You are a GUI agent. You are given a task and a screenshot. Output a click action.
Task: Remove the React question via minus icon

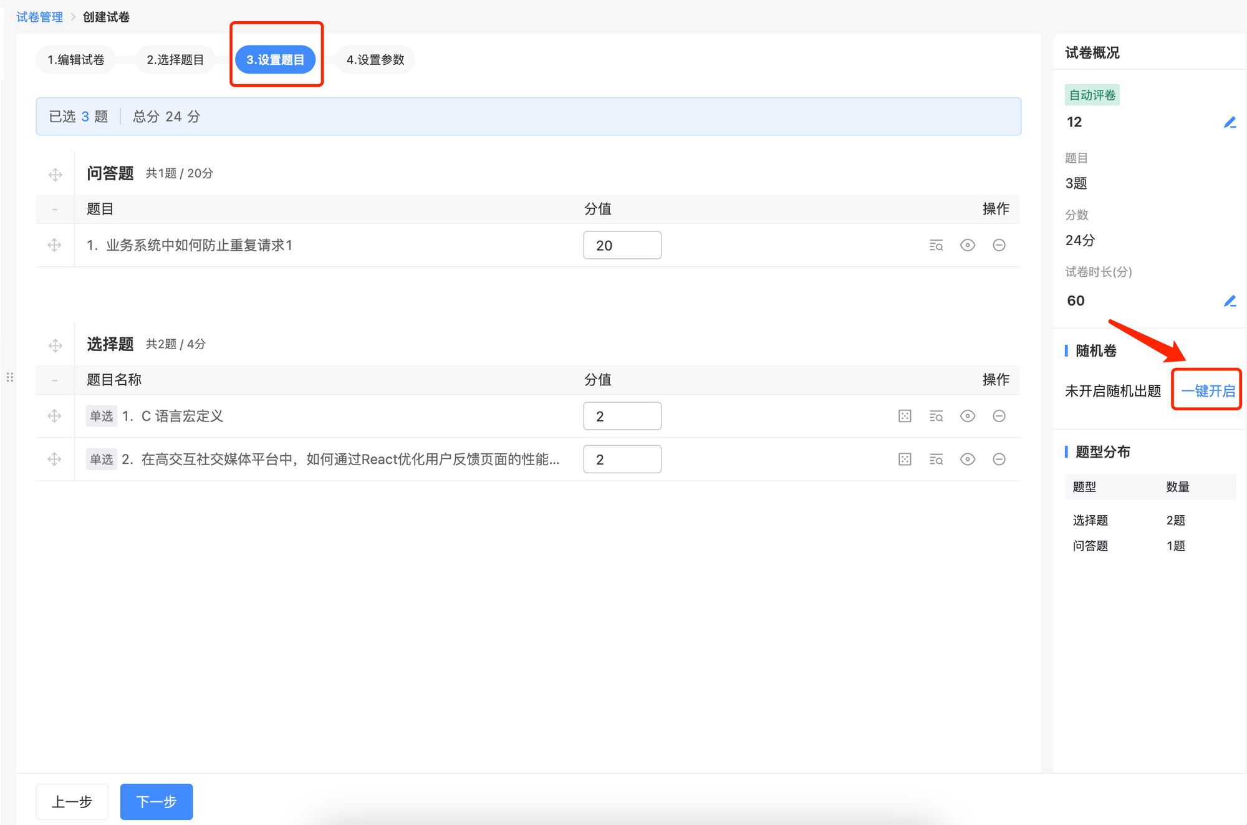[x=999, y=459]
